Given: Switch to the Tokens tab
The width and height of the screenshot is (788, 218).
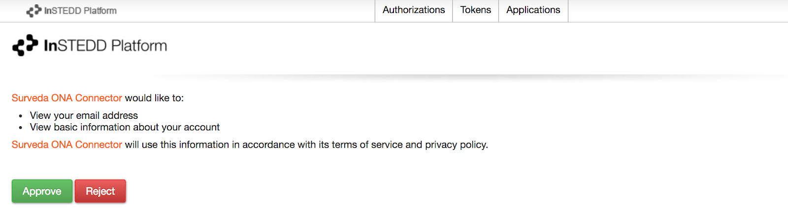Looking at the screenshot, I should click(x=475, y=10).
